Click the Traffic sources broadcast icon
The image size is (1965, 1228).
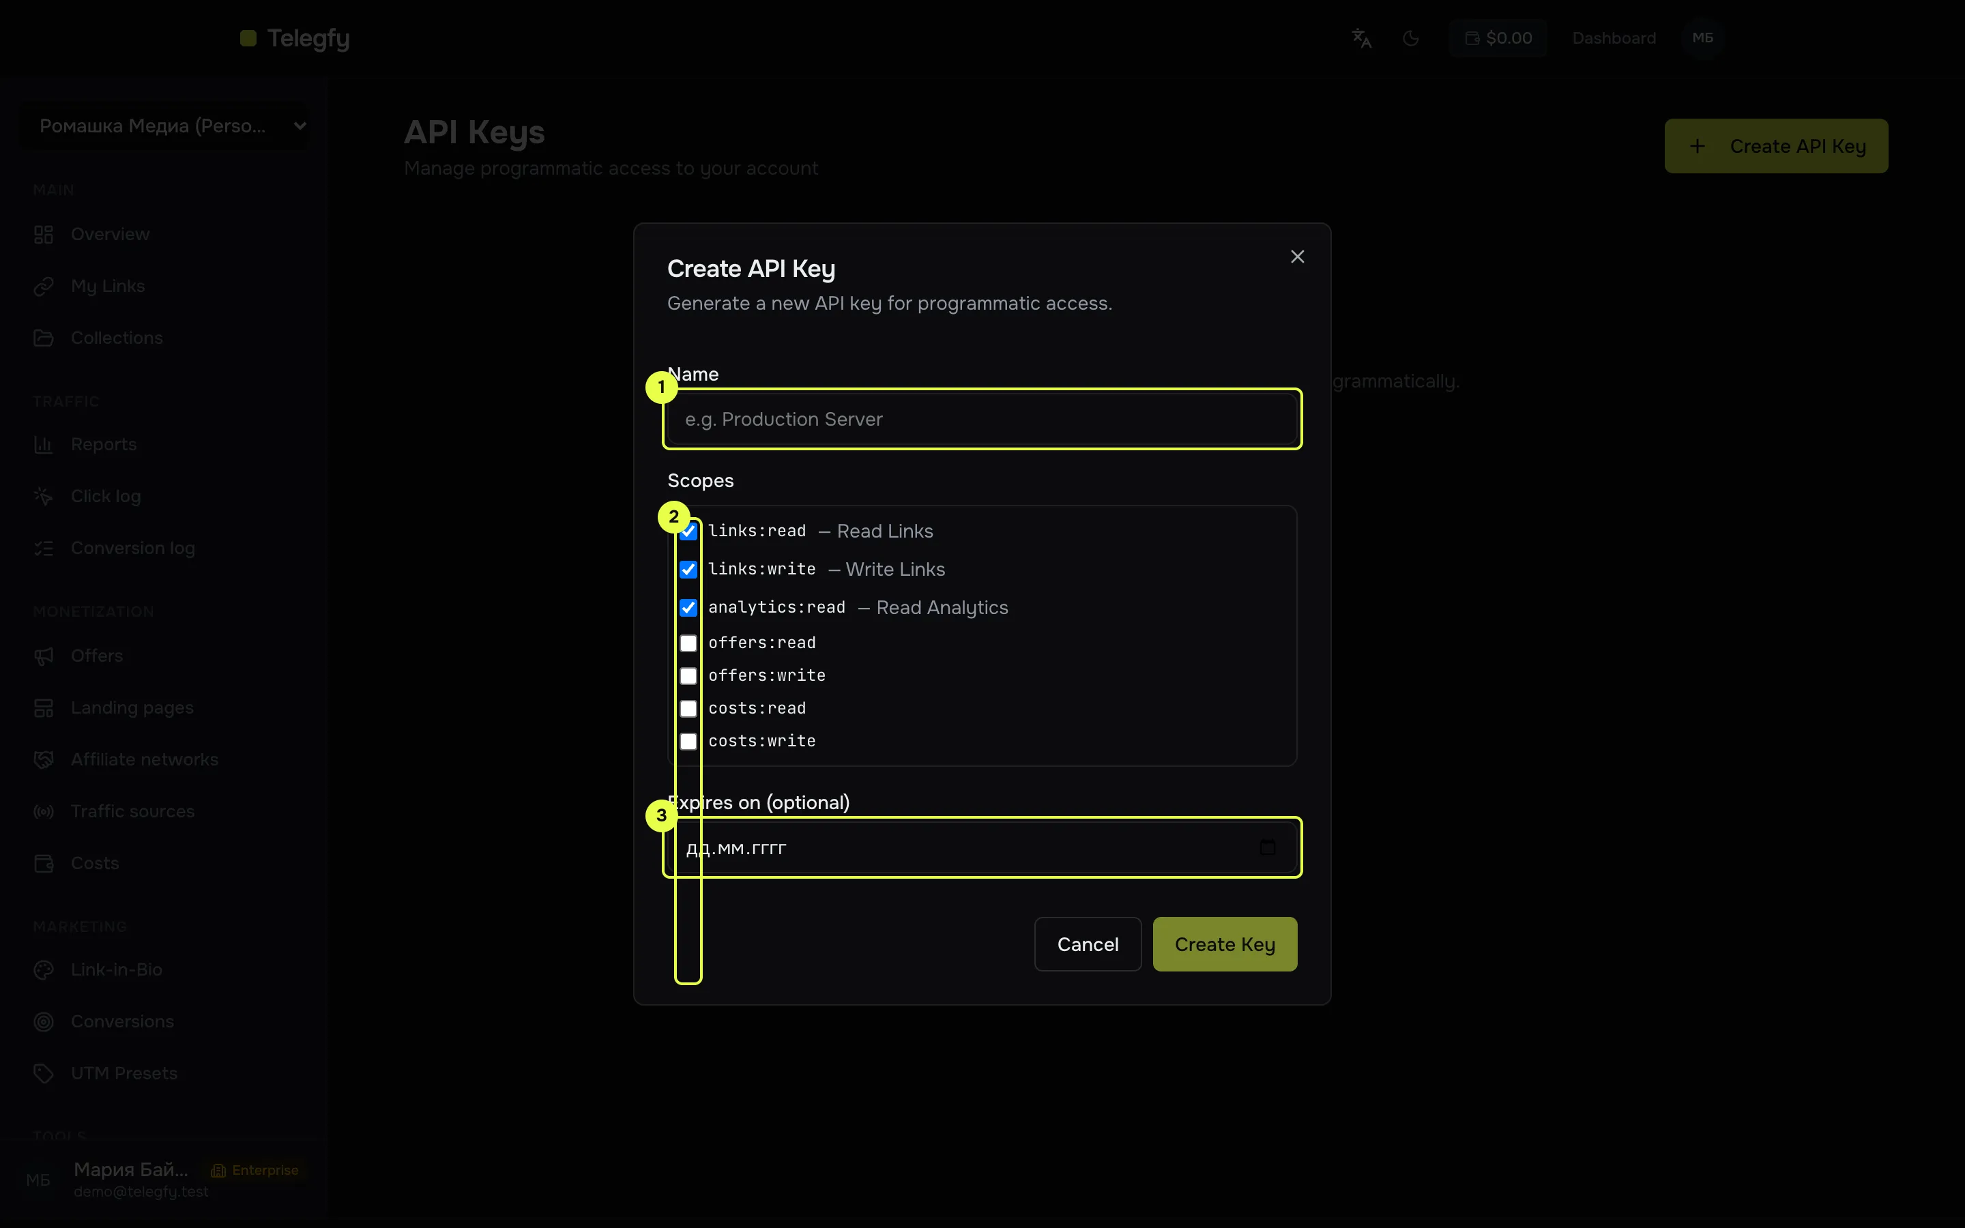point(44,811)
